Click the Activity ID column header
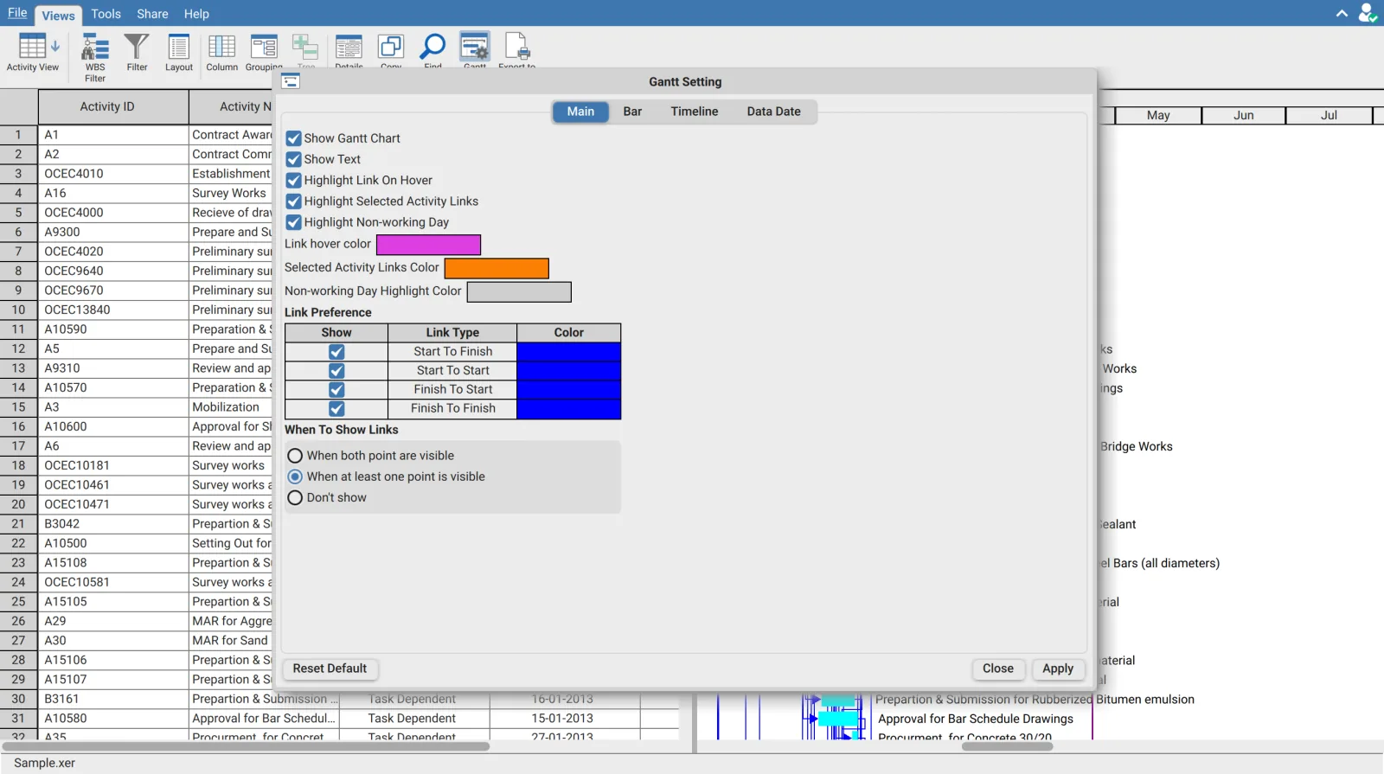The height and width of the screenshot is (774, 1384). pos(113,106)
